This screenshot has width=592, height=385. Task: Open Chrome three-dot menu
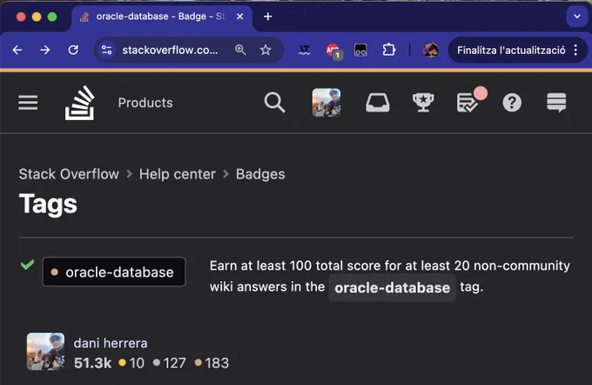click(575, 50)
